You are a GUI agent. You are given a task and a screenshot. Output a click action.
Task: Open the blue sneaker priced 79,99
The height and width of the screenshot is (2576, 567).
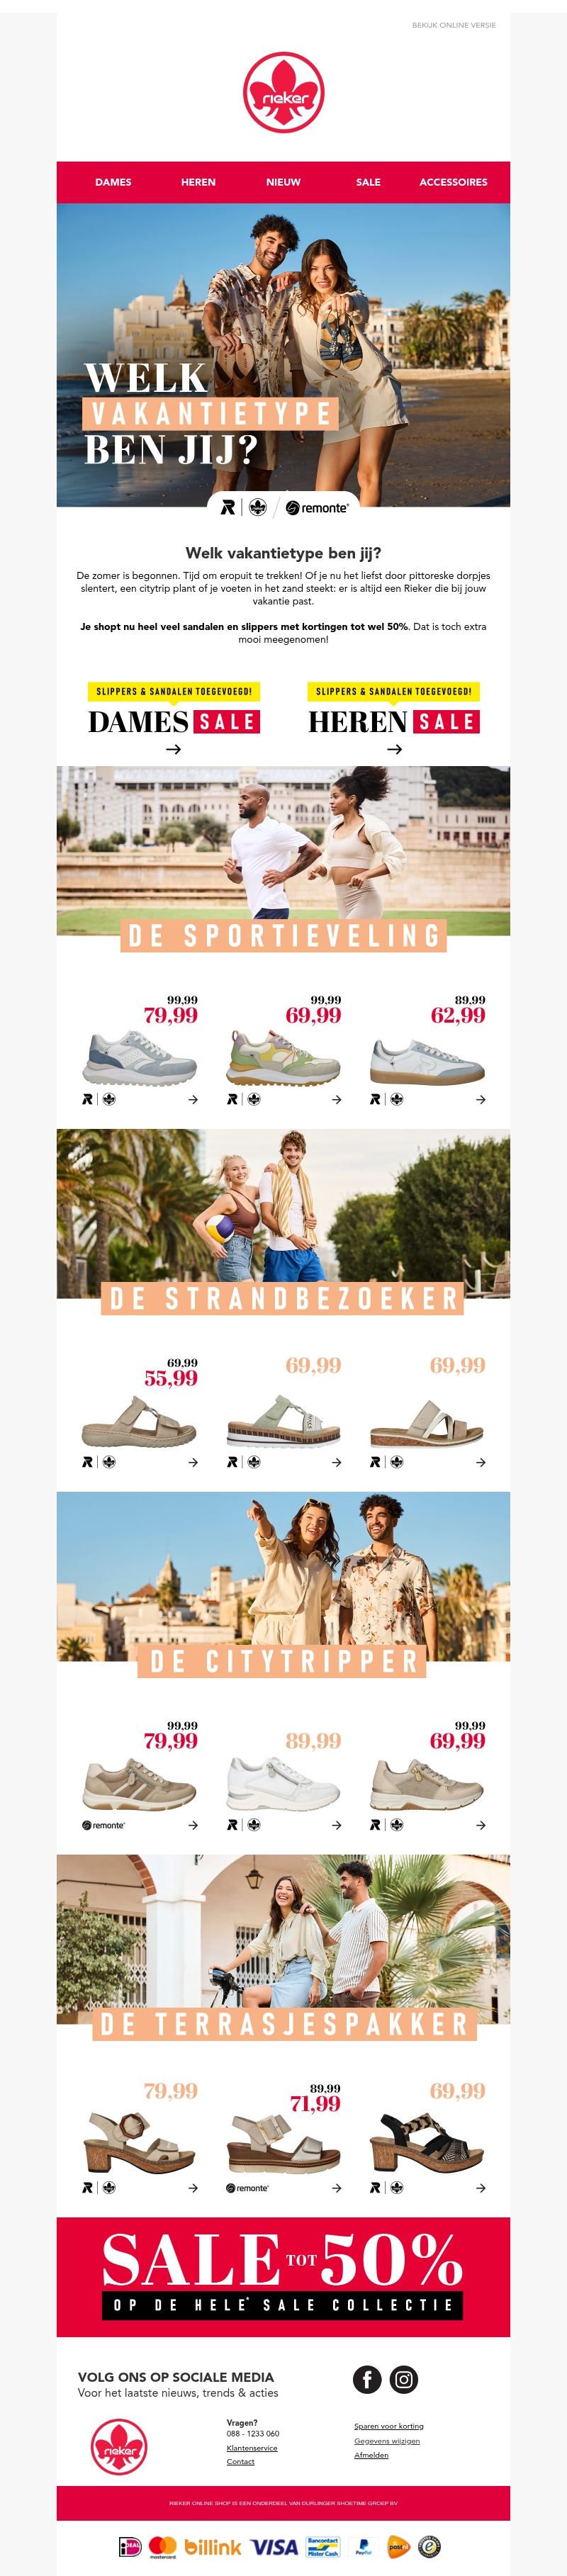tap(140, 1059)
